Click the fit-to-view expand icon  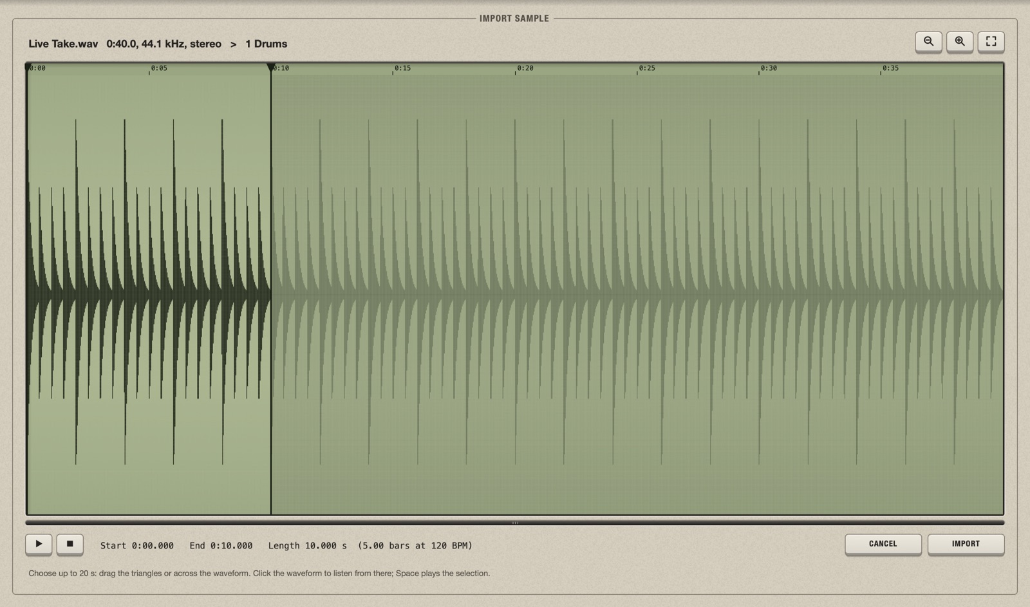point(991,42)
